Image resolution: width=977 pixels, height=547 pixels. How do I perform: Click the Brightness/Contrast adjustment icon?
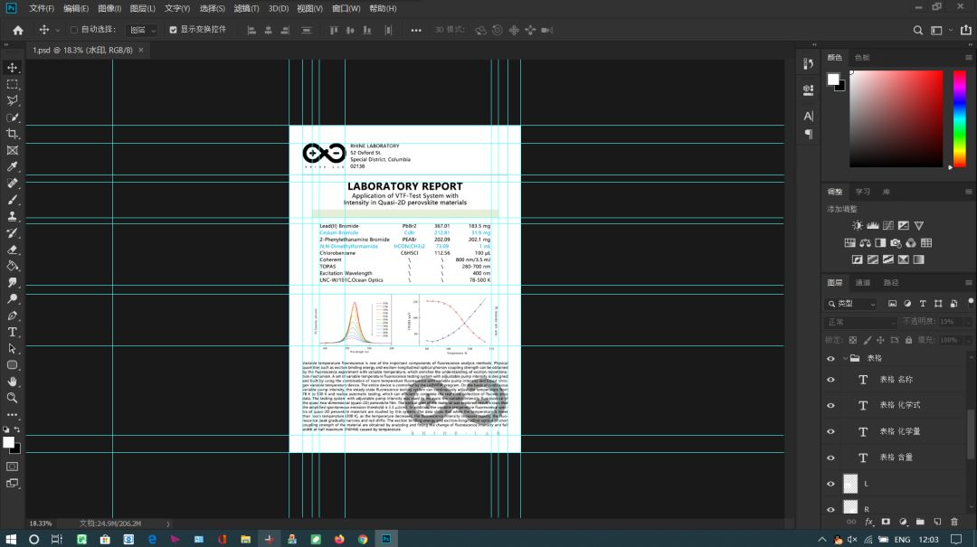point(858,225)
